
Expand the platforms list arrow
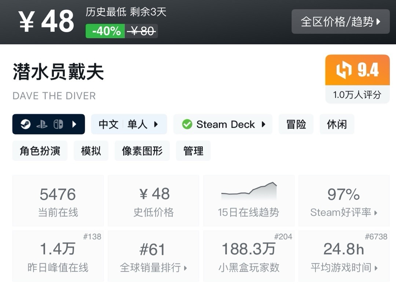(74, 125)
